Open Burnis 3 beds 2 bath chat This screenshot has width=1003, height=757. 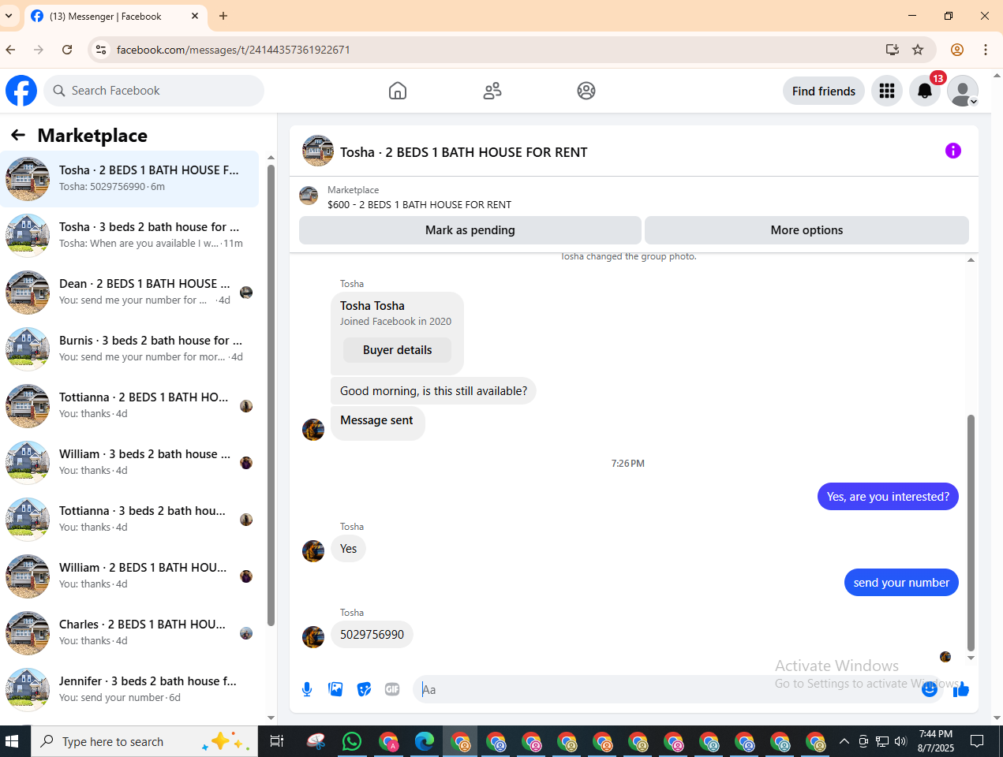click(x=129, y=349)
